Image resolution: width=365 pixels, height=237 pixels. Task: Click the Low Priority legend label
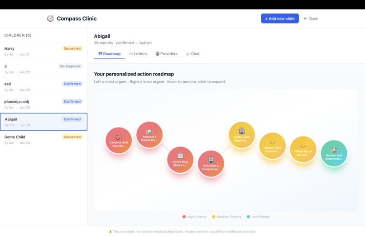(x=261, y=217)
